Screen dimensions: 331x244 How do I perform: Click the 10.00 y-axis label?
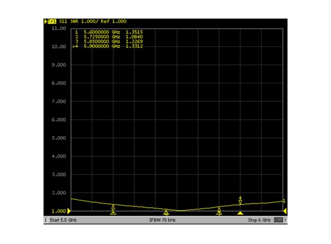59,47
